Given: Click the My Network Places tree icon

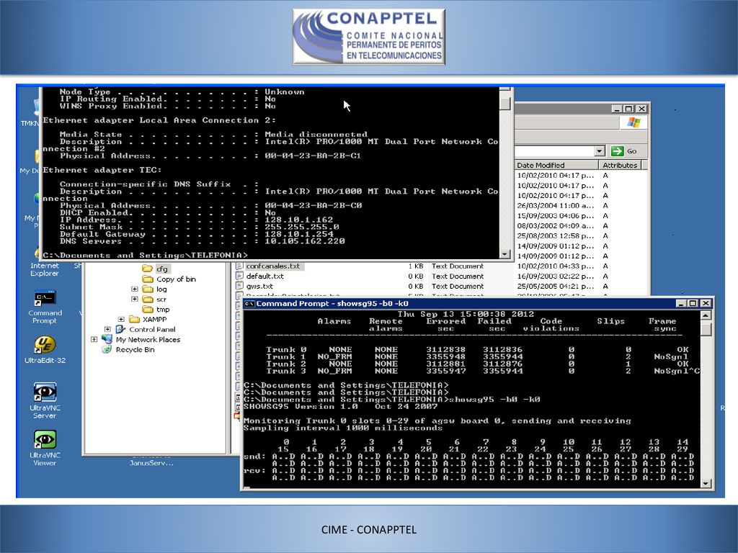Looking at the screenshot, I should (x=107, y=340).
